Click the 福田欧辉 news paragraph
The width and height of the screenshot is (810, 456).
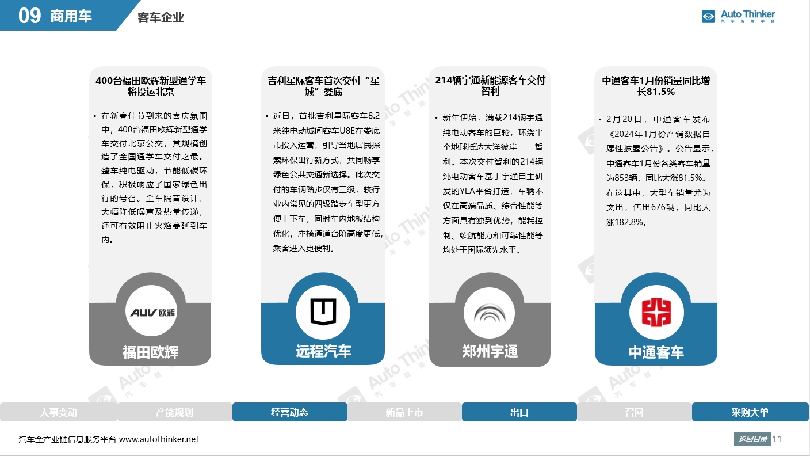(154, 178)
